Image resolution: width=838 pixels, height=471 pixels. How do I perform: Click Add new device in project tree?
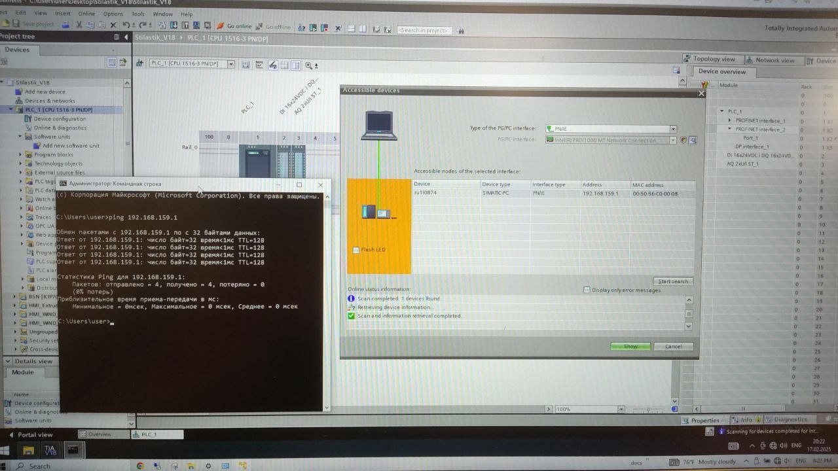[45, 92]
